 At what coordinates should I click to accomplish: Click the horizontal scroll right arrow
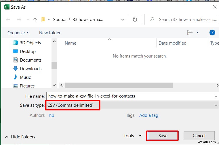[x=217, y=85]
